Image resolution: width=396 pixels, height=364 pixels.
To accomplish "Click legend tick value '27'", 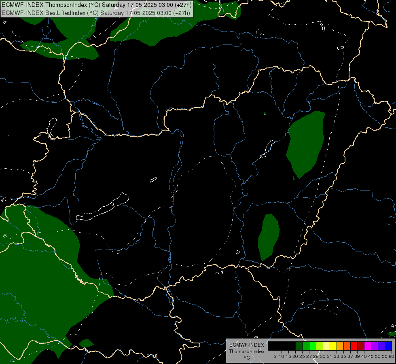I will pyautogui.click(x=309, y=356).
